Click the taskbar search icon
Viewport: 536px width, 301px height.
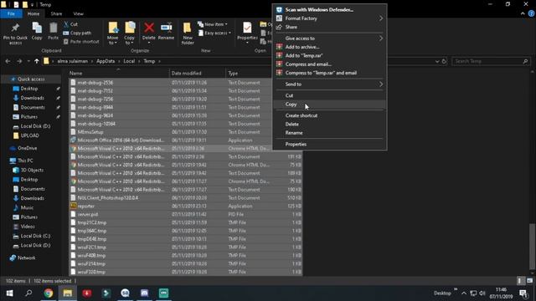coord(28,293)
